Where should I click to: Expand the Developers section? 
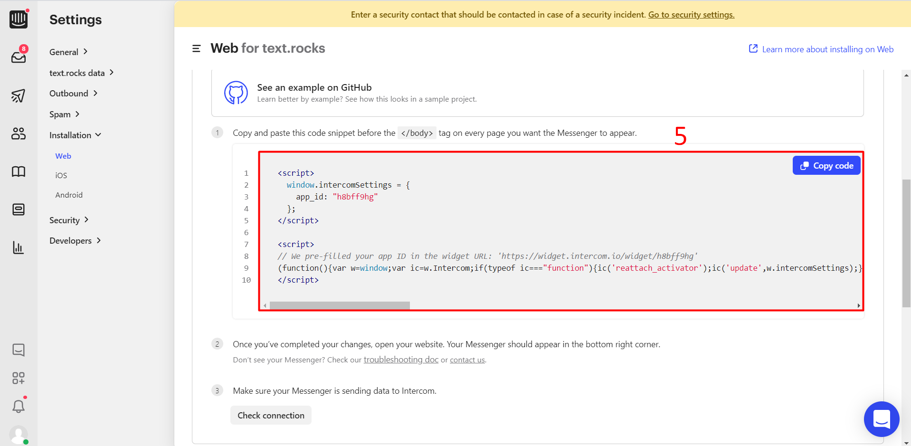click(75, 240)
